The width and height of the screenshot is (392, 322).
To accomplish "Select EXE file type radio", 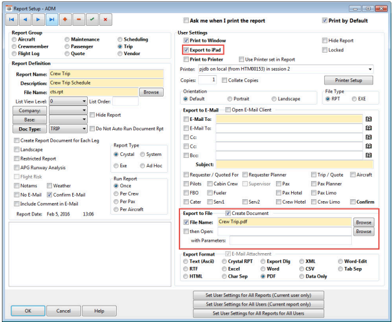I will click(x=354, y=99).
